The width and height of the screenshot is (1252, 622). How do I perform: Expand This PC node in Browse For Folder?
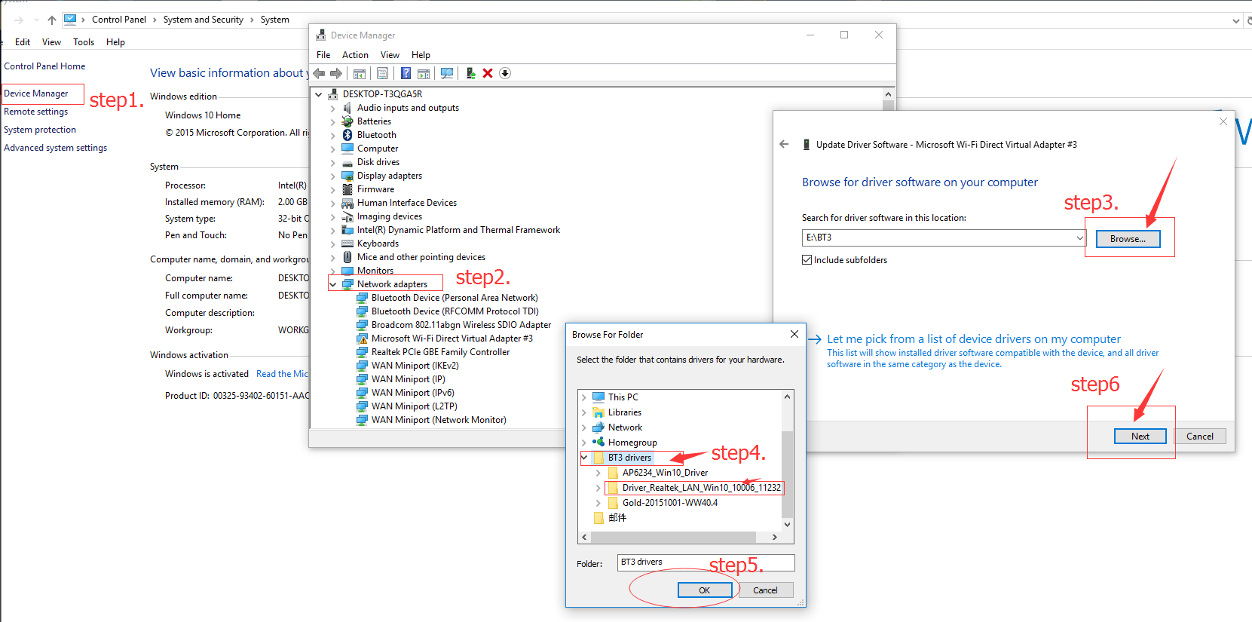pyautogui.click(x=584, y=397)
